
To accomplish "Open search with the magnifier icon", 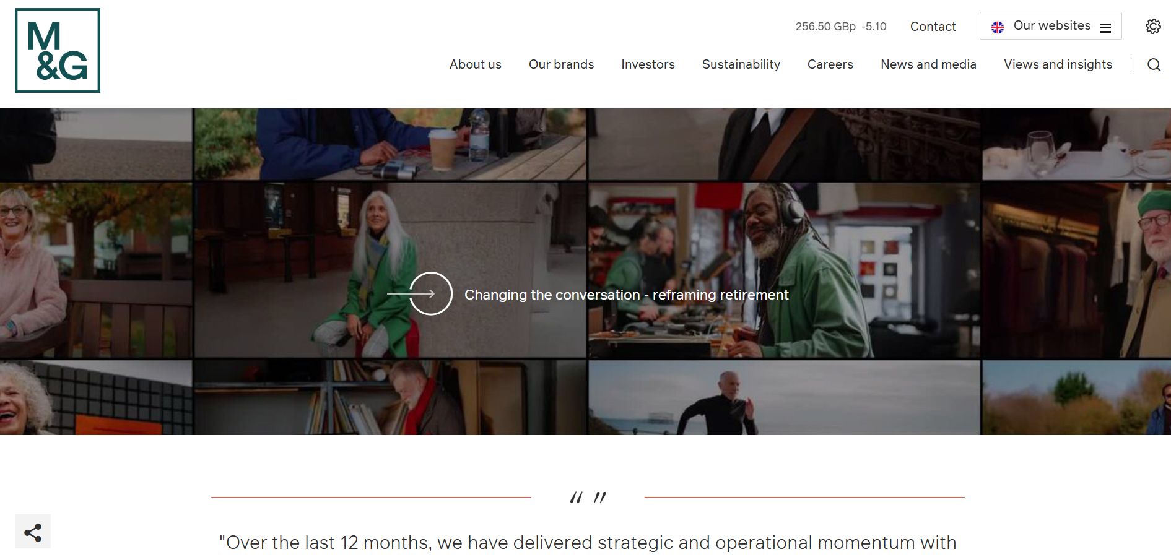I will coord(1154,65).
